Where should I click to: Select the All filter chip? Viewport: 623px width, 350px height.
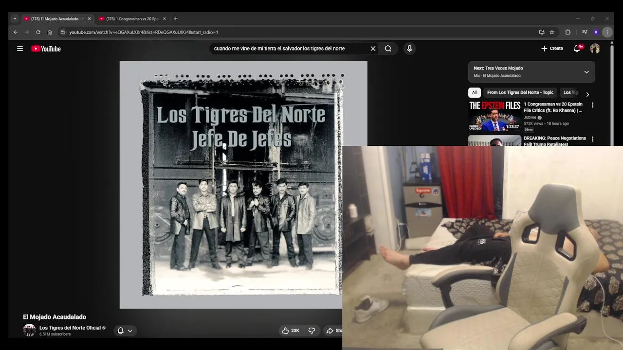pos(475,92)
